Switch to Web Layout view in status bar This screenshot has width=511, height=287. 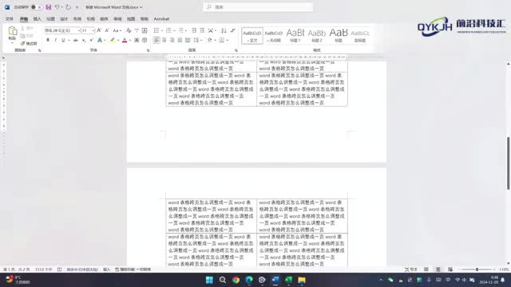[x=450, y=269]
